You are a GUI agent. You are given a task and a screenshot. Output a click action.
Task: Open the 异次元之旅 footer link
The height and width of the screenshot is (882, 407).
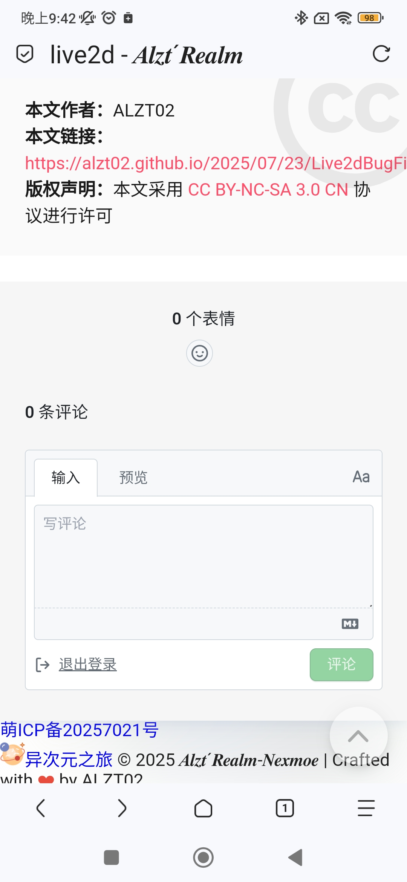coord(69,759)
